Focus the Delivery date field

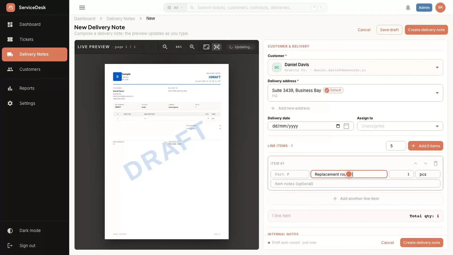click(311, 126)
